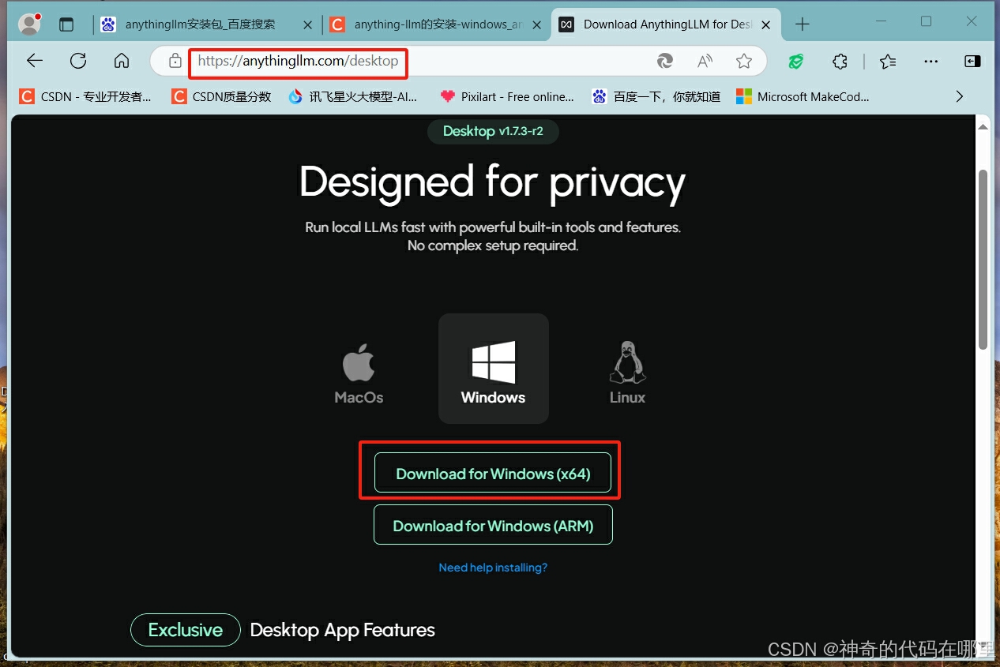
Task: Open CSDN质量分数 bookmark
Action: [221, 96]
